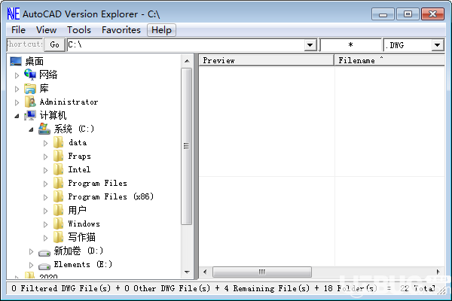
Task: Click the library folder icon 库
Action: coord(30,89)
